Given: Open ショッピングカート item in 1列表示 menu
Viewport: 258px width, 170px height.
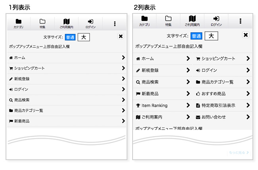Looking at the screenshot, I should (x=66, y=68).
